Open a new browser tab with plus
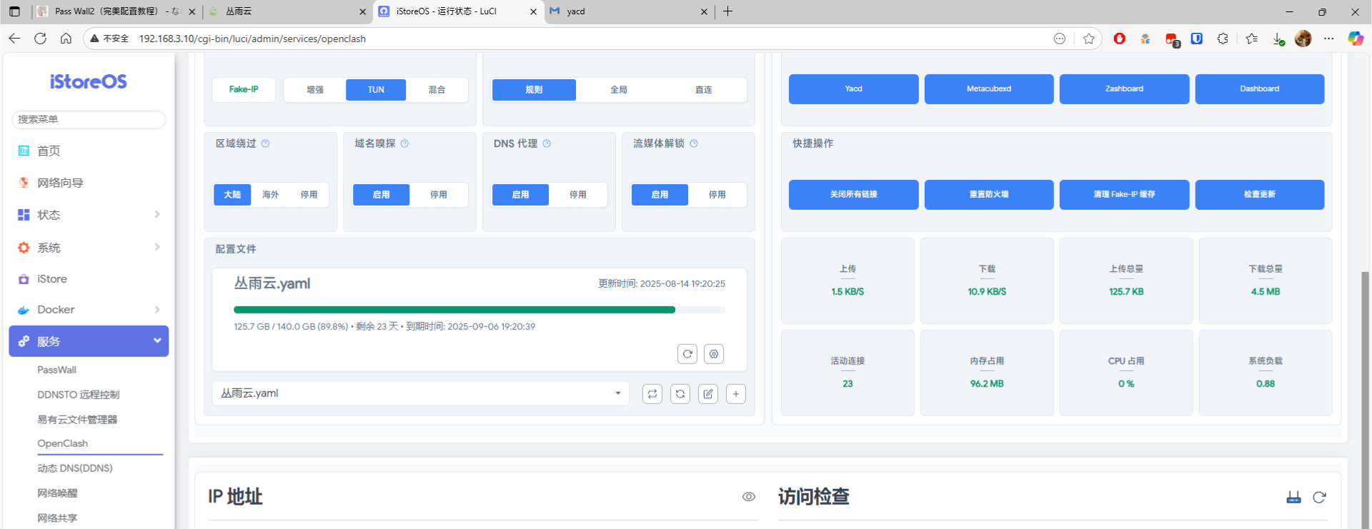Screen dimensions: 1372x529 pyautogui.click(x=727, y=11)
